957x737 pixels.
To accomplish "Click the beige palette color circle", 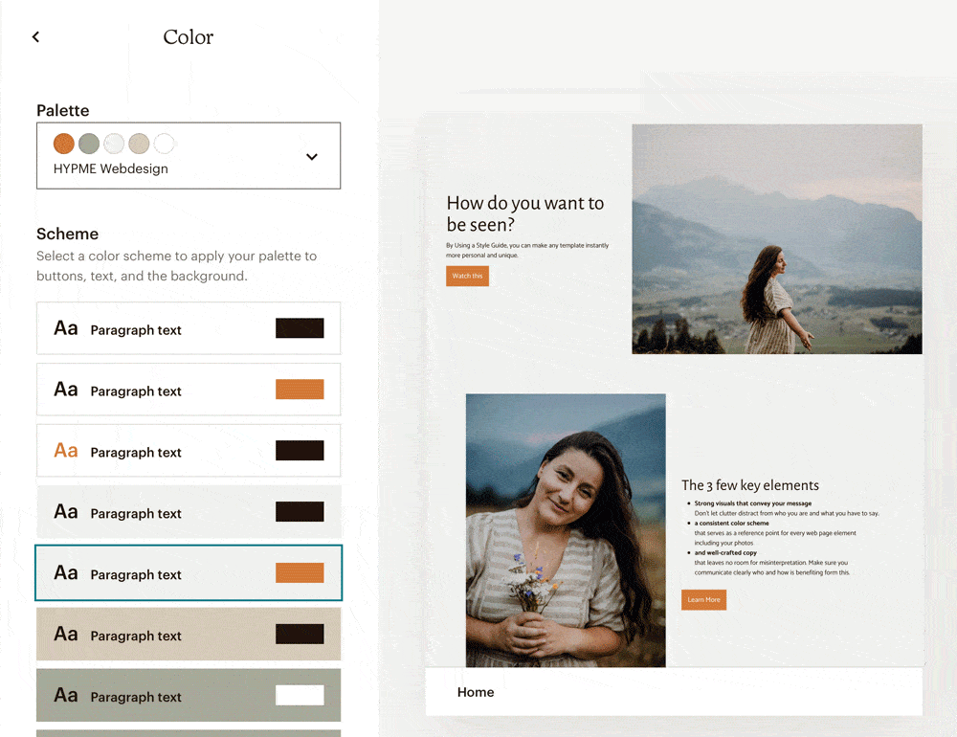I will click(x=139, y=145).
